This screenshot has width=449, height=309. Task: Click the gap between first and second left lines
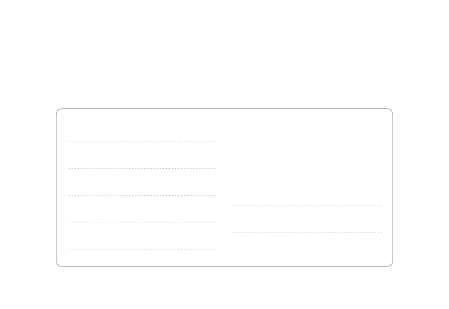(x=143, y=155)
